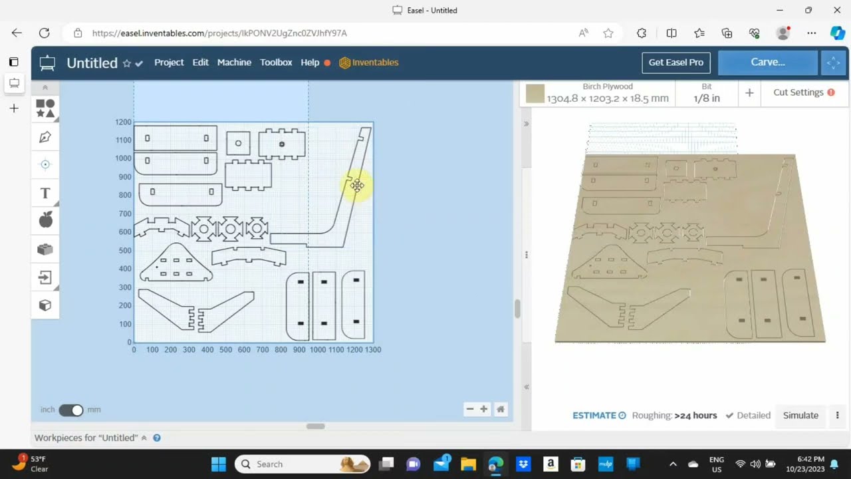This screenshot has width=851, height=479.
Task: Open File Explorer from the taskbar
Action: coord(468,464)
